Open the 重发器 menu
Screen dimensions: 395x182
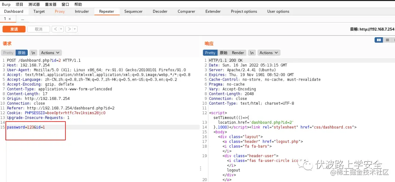[50, 4]
